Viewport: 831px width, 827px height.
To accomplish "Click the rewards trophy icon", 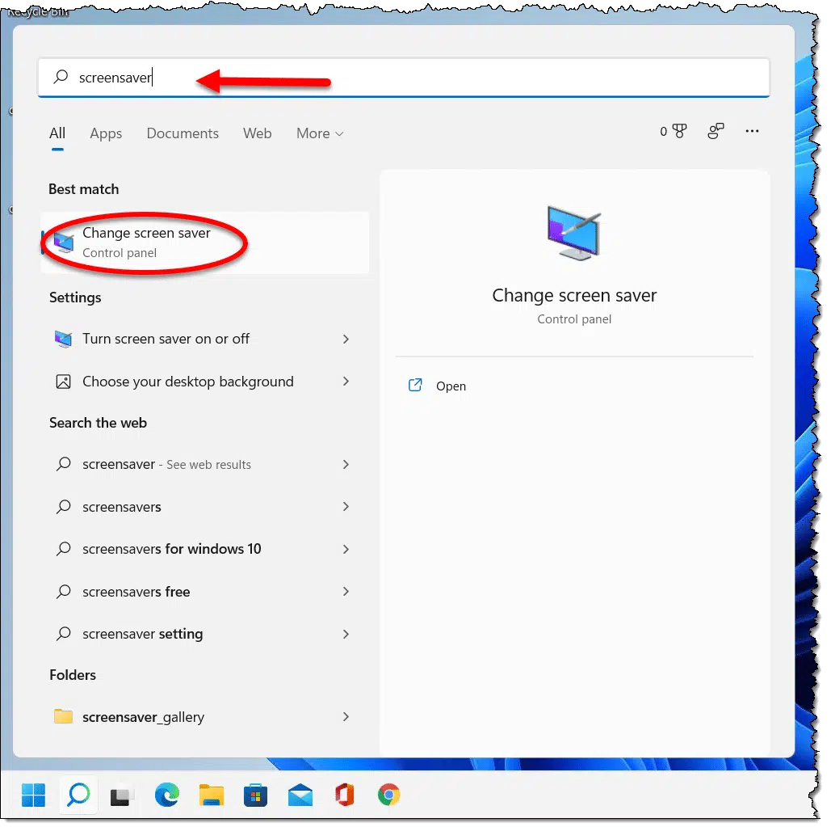I will [678, 132].
